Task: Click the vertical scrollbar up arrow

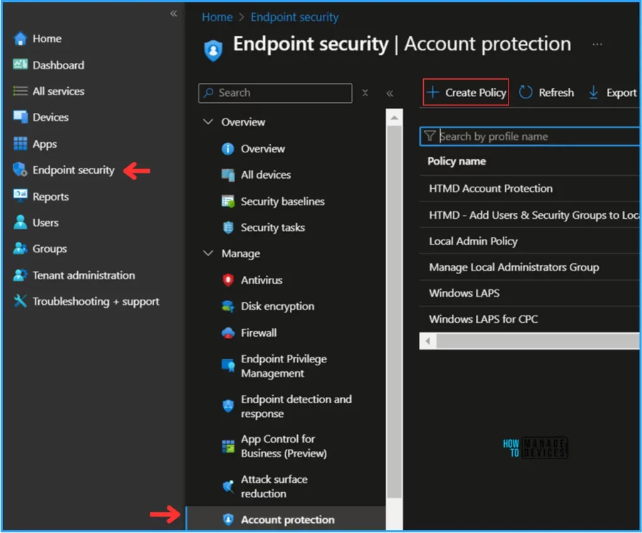Action: (x=394, y=118)
